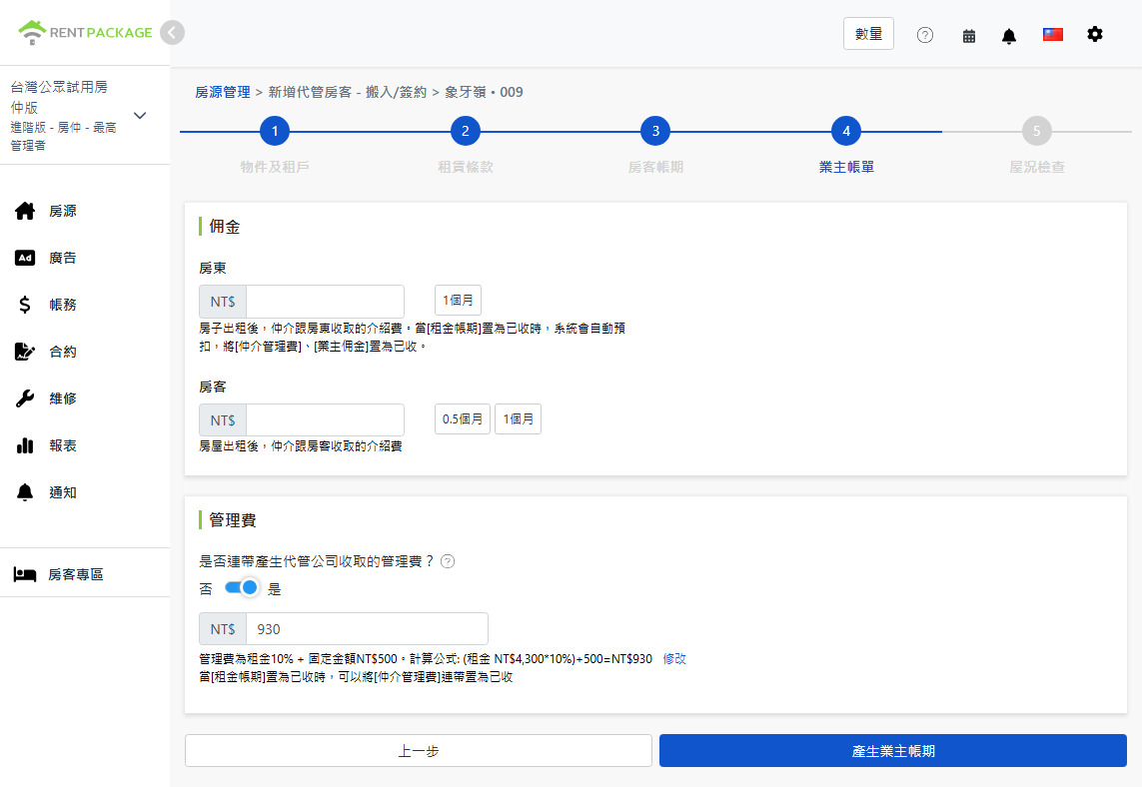Click the Taiwan flag language icon
The width and height of the screenshot is (1142, 787).
point(1052,34)
